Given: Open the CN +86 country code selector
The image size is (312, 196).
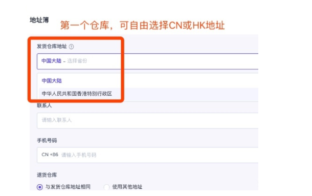Looking at the screenshot, I should tap(50, 155).
